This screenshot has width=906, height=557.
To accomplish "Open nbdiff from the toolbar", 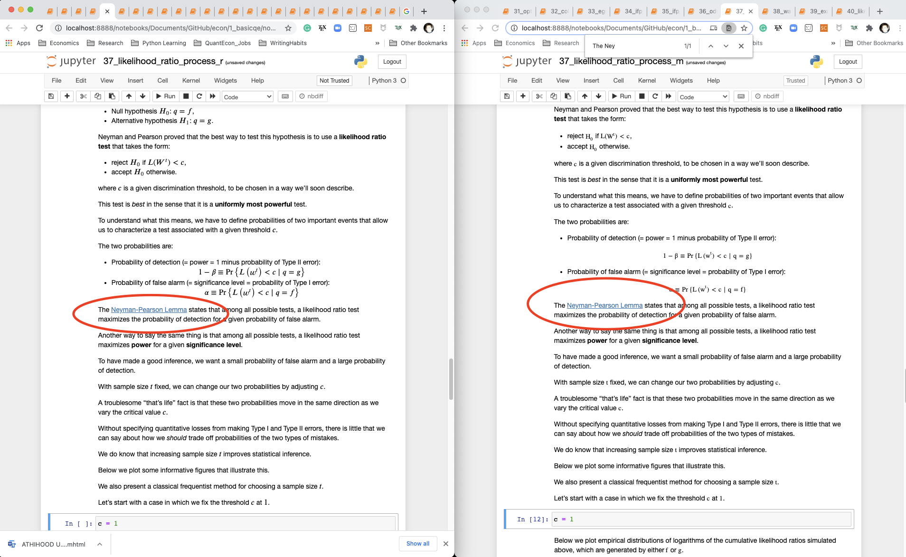I will [311, 96].
